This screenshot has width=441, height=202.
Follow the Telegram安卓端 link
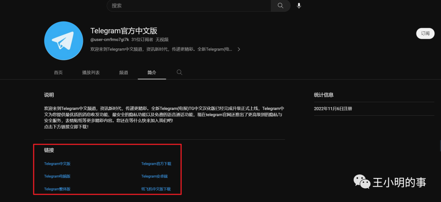coord(154,176)
